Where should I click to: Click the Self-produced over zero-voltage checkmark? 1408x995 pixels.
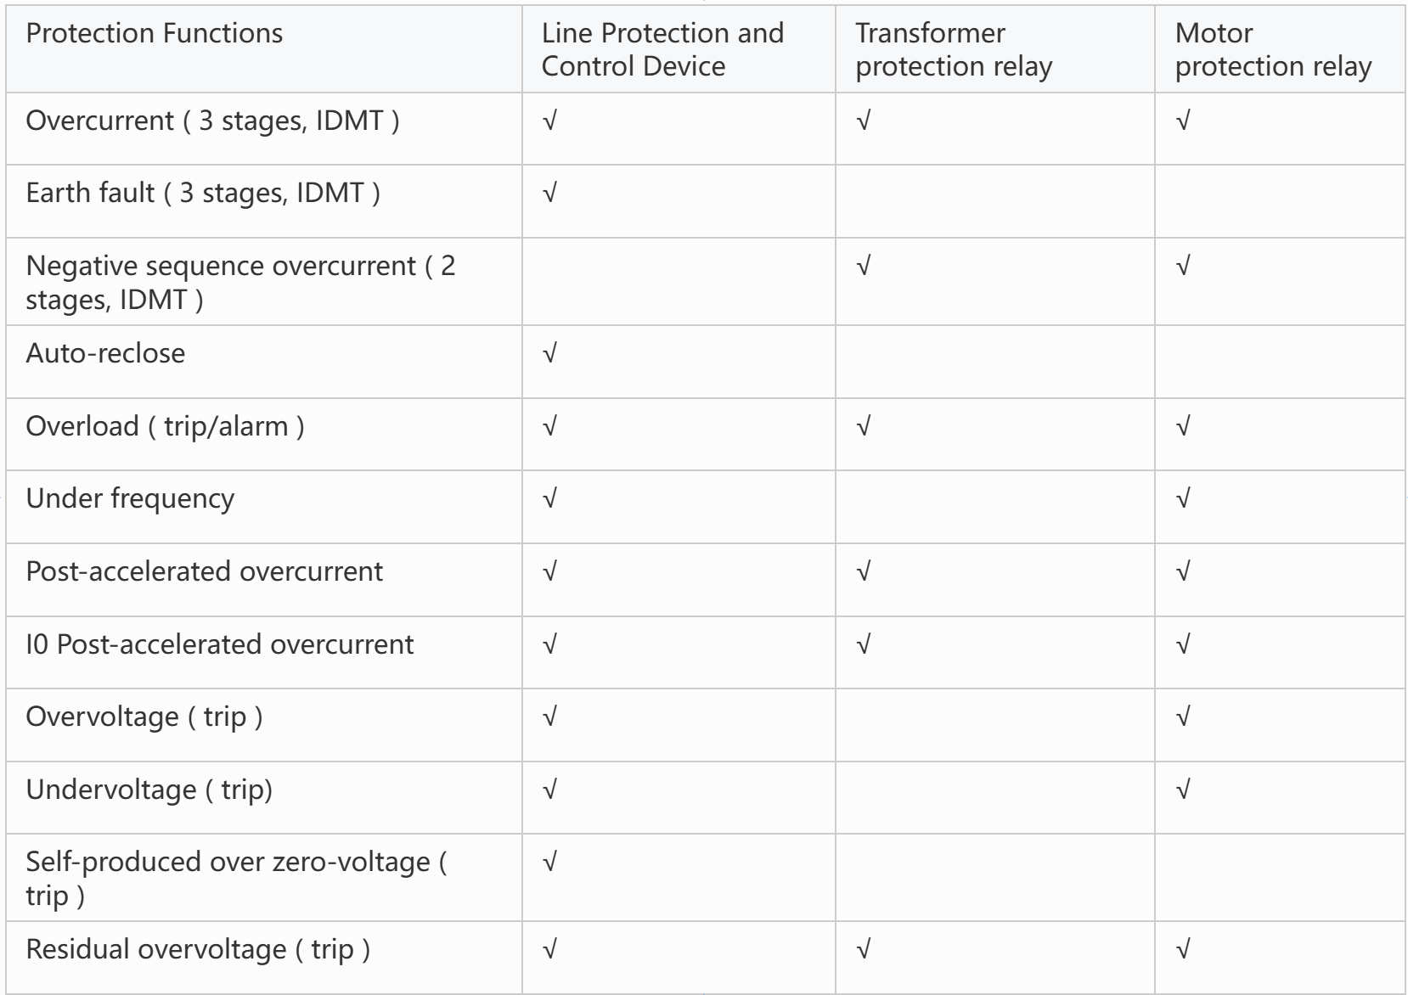point(549,863)
